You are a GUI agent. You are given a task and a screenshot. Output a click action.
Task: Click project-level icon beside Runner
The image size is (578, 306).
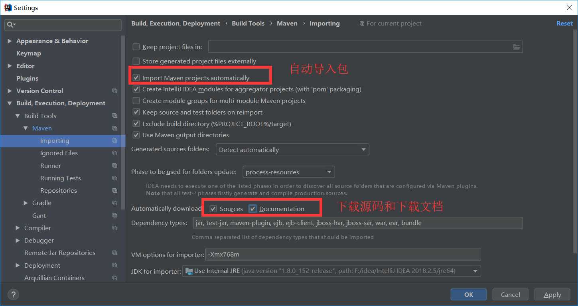pyautogui.click(x=114, y=166)
